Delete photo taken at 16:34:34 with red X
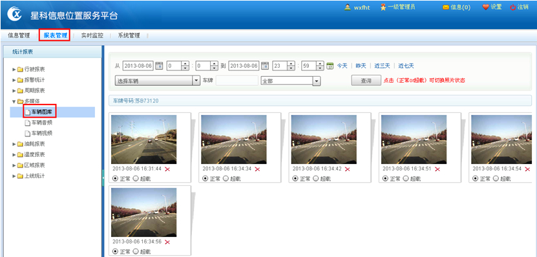The image size is (537, 257). (257, 169)
